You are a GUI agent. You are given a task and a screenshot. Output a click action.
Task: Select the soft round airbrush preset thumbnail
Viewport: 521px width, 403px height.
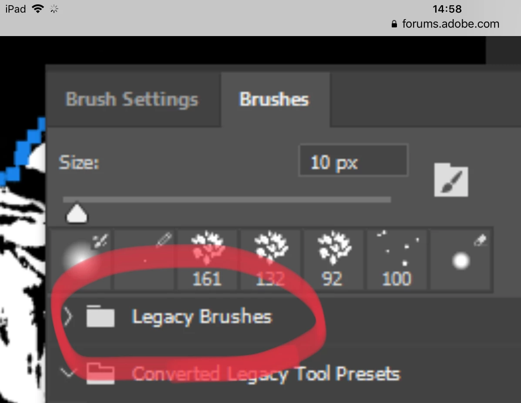[81, 259]
